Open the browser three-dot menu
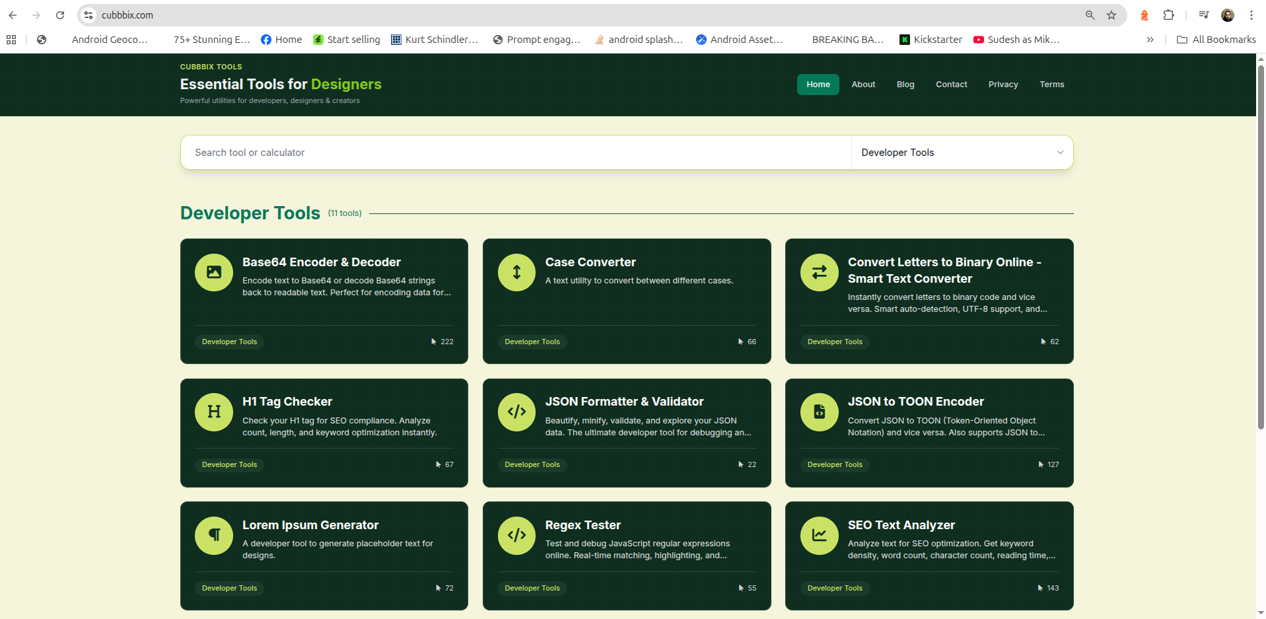 [1251, 15]
